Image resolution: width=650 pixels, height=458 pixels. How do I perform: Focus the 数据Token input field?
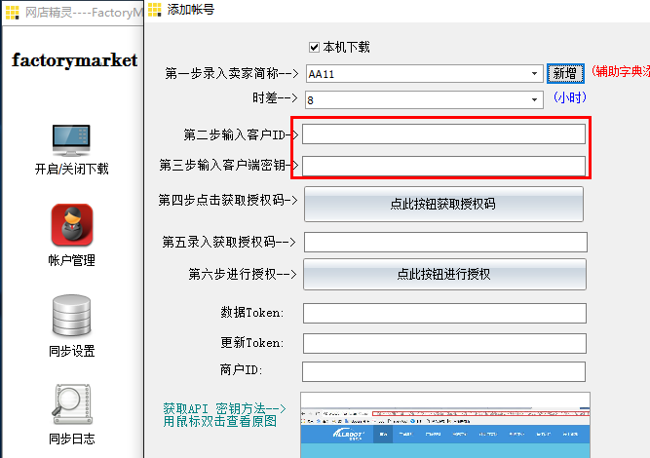444,313
